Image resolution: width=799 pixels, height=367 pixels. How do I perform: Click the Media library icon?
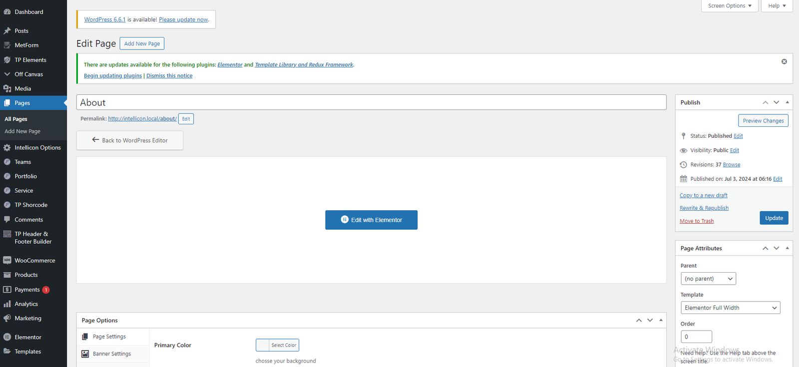(x=7, y=88)
